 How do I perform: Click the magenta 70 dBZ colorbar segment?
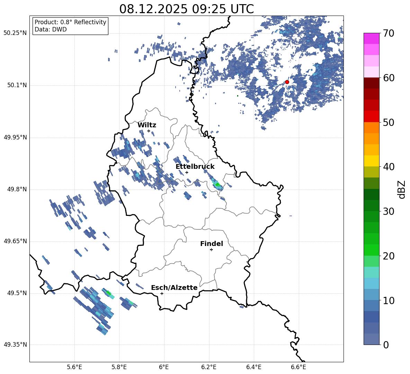point(372,38)
